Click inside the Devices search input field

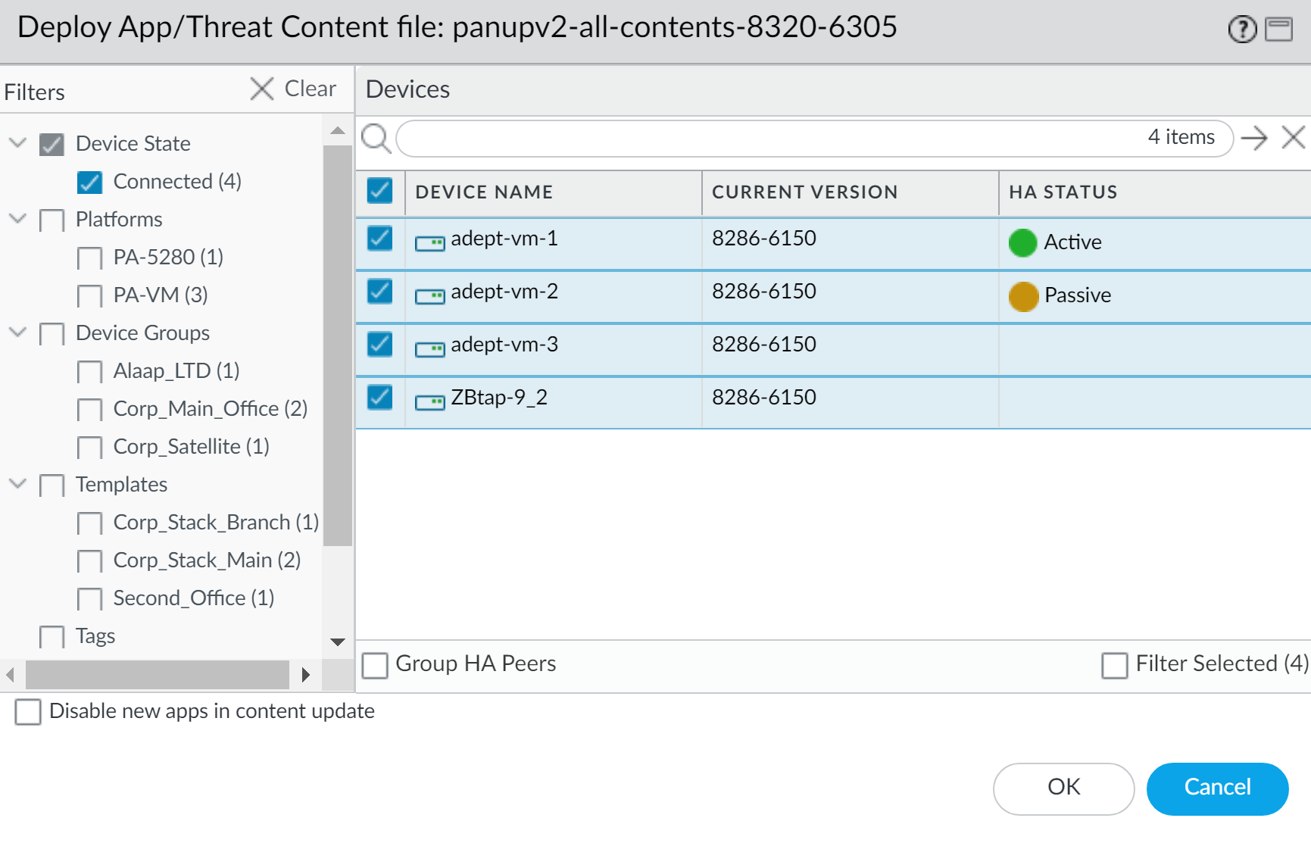pos(765,139)
